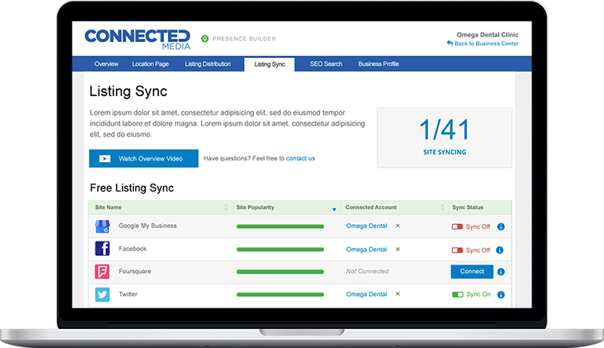Open Omega Dental link in Twitter row

click(x=366, y=294)
